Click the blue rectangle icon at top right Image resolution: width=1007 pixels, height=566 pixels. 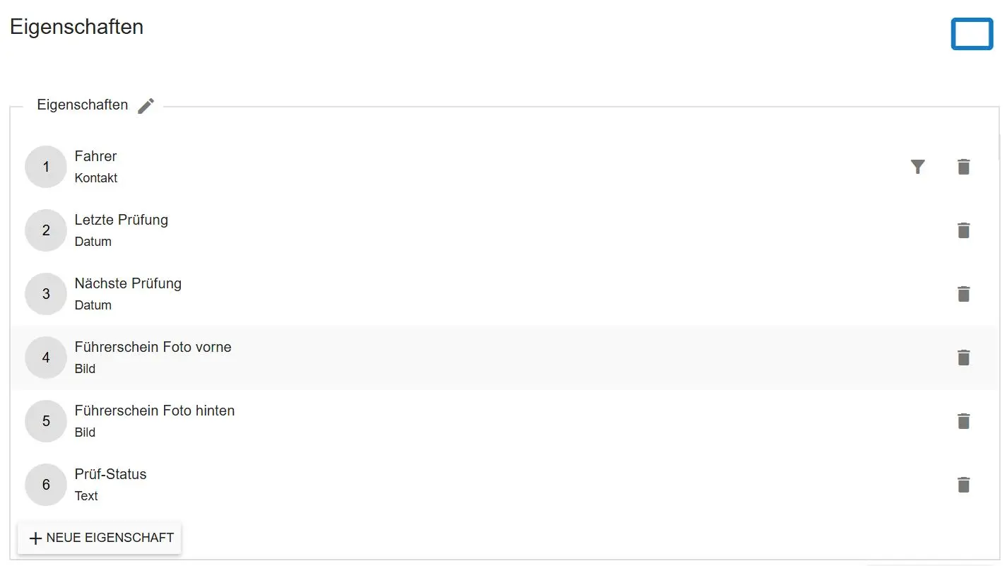pos(972,34)
